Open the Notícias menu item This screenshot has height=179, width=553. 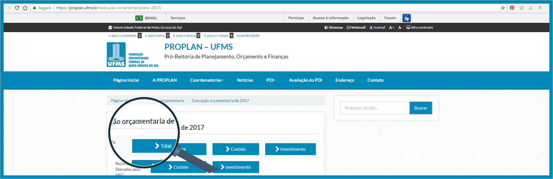click(245, 80)
